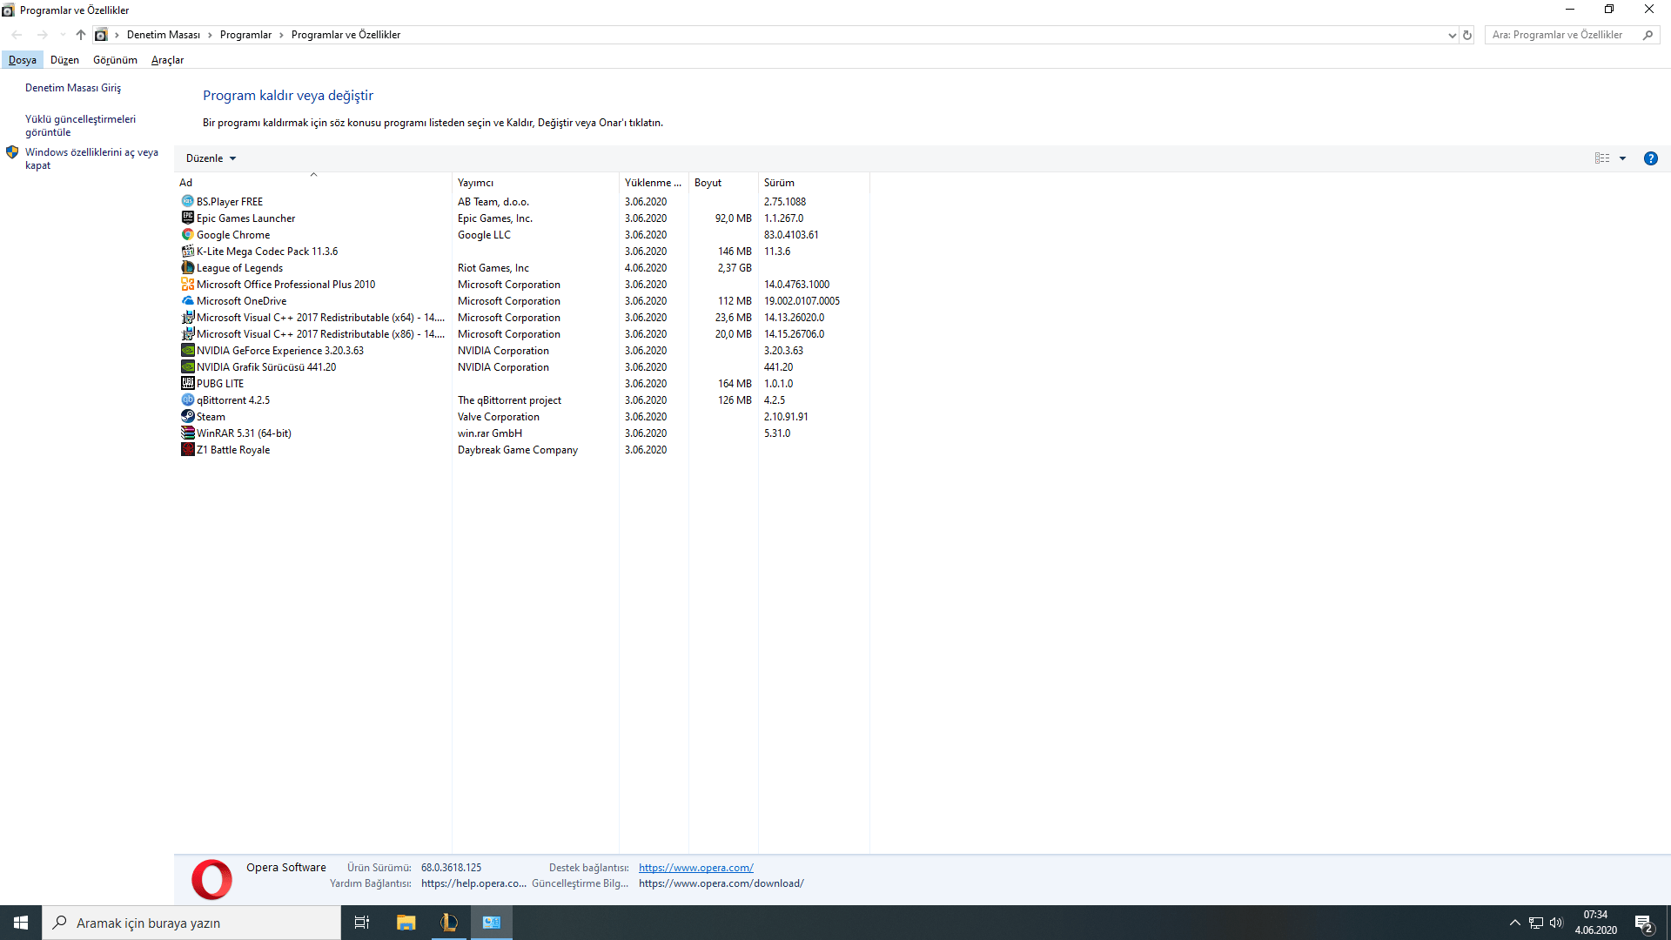Open the Araçlar menu
The width and height of the screenshot is (1671, 940).
(x=167, y=60)
